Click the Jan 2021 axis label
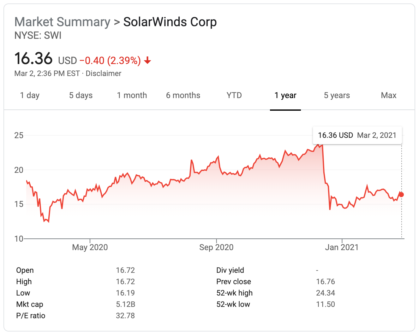Screen dimensions: 419x334 pos(342,247)
